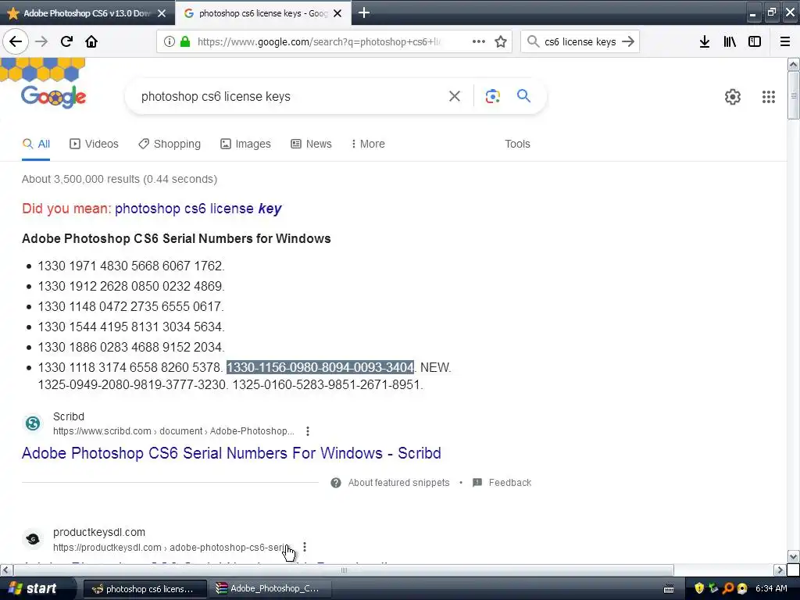Focus the 'cs6 license keys' browser search field
This screenshot has width=800, height=600.
coord(580,42)
